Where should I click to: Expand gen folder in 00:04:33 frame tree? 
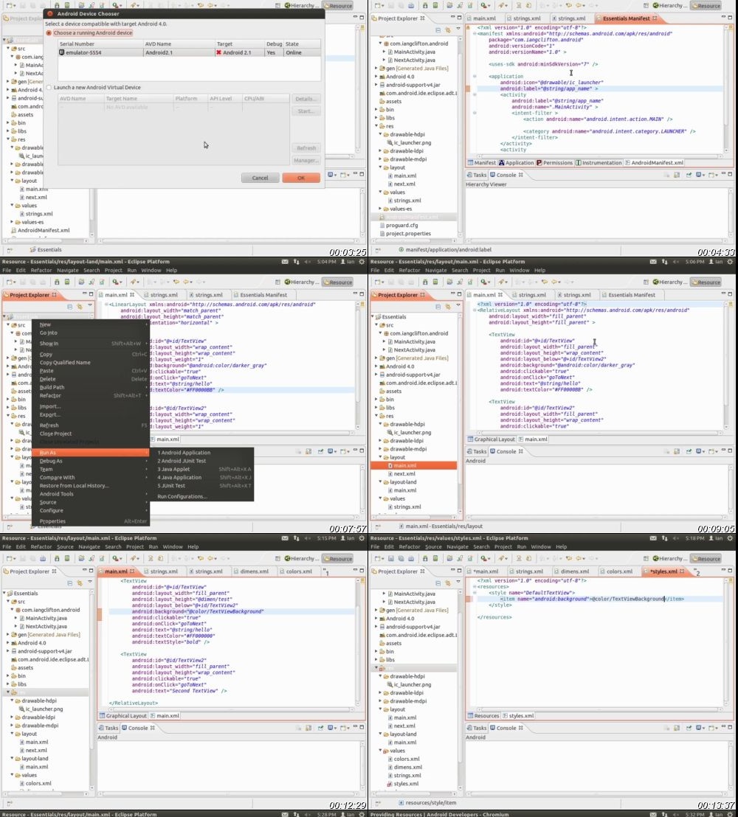[376, 69]
